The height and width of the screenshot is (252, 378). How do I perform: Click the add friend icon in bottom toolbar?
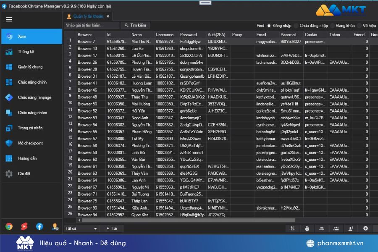[x=322, y=228]
